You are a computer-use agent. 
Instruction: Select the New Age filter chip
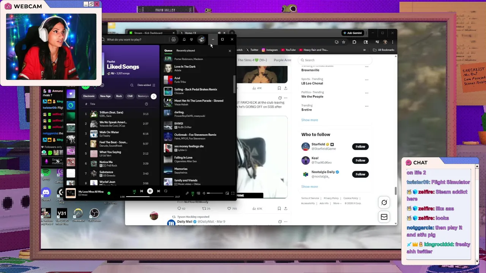pos(105,96)
